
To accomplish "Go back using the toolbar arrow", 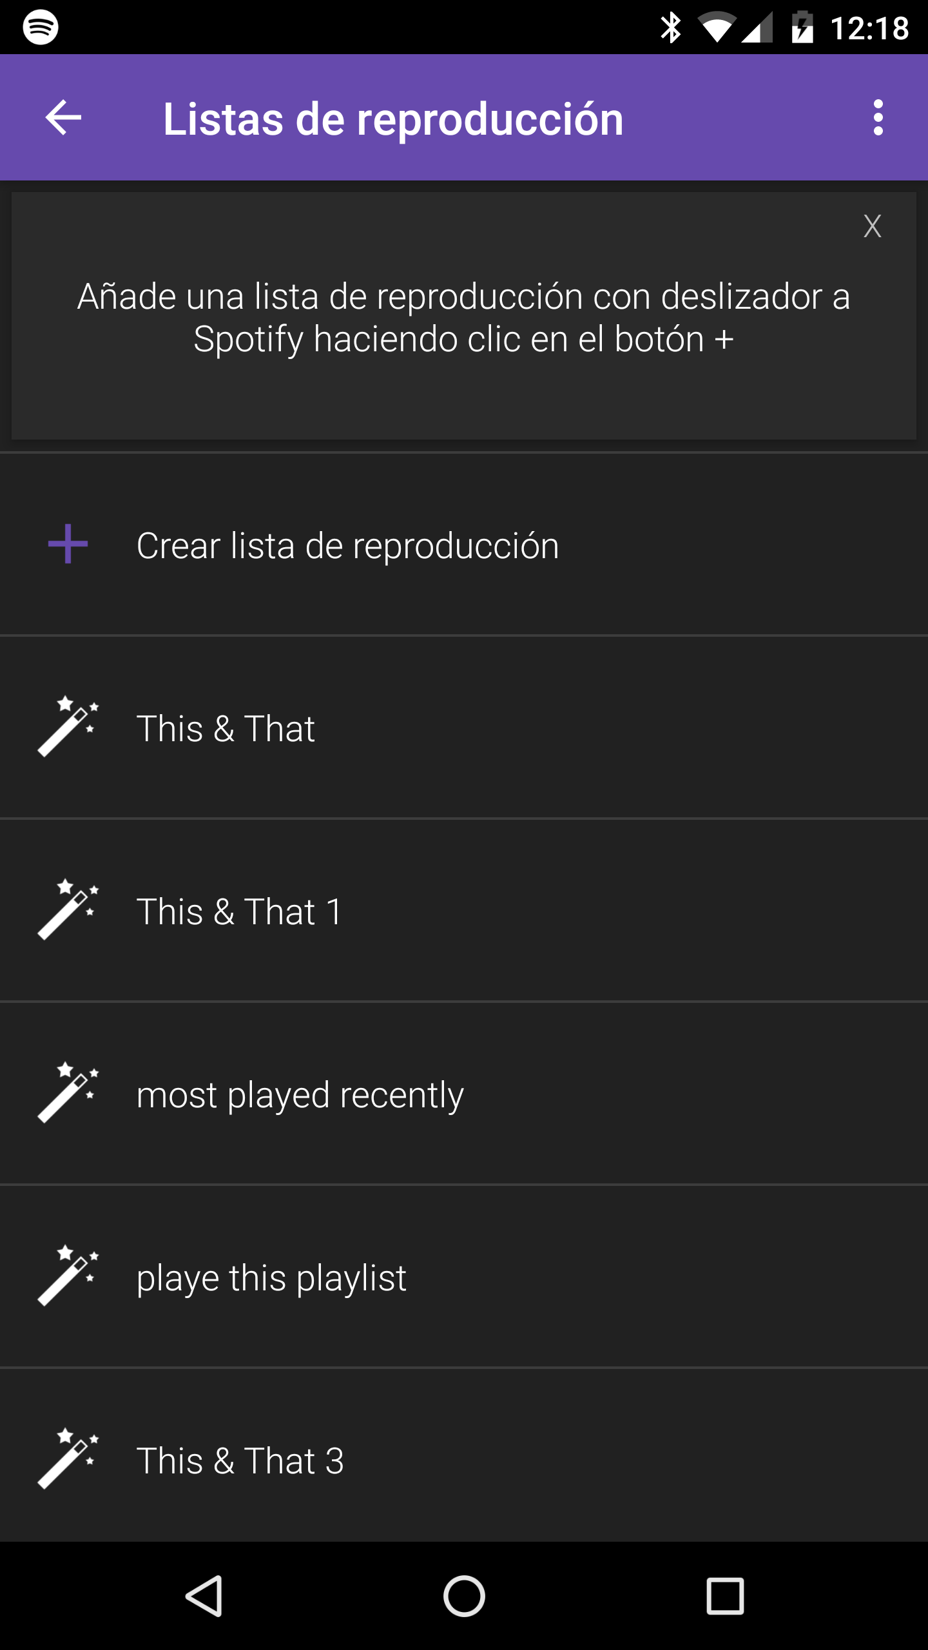I will pos(63,118).
